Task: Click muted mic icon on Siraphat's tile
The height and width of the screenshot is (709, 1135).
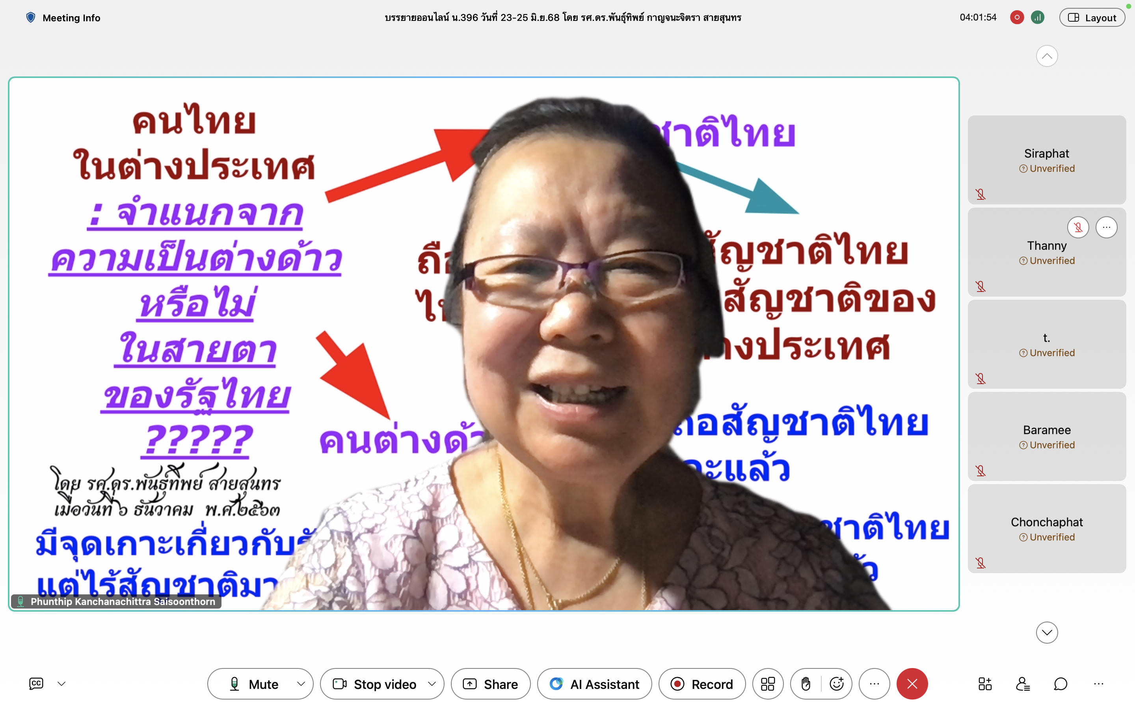Action: coord(981,194)
